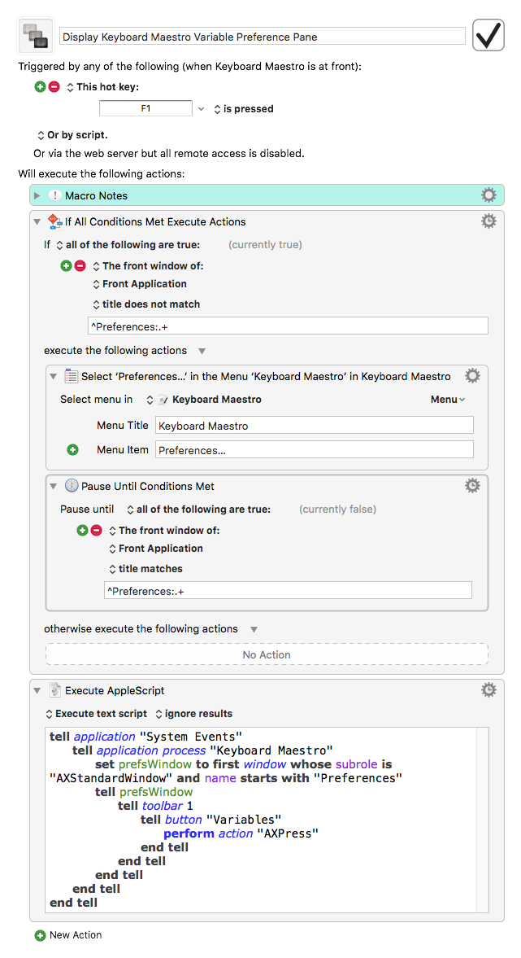Open the Macro Notes gear menu
Screen dimensions: 521x958
tap(488, 195)
